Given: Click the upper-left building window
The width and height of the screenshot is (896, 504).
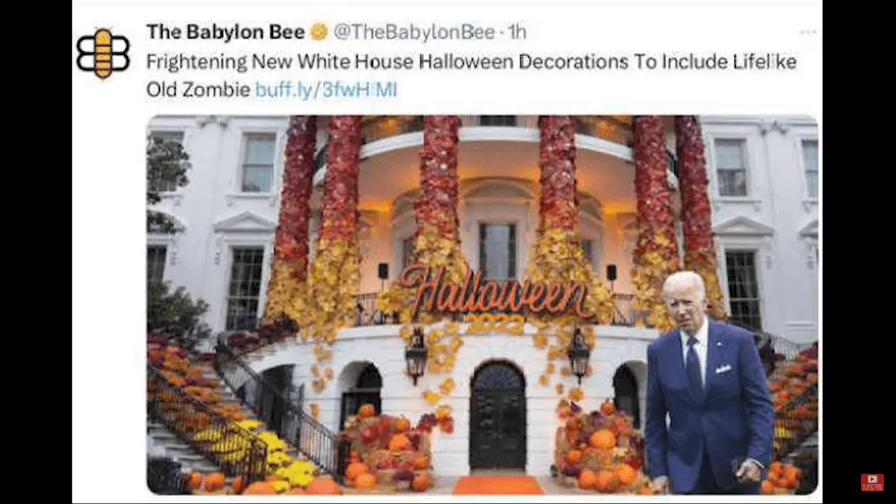Looking at the screenshot, I should point(258,162).
